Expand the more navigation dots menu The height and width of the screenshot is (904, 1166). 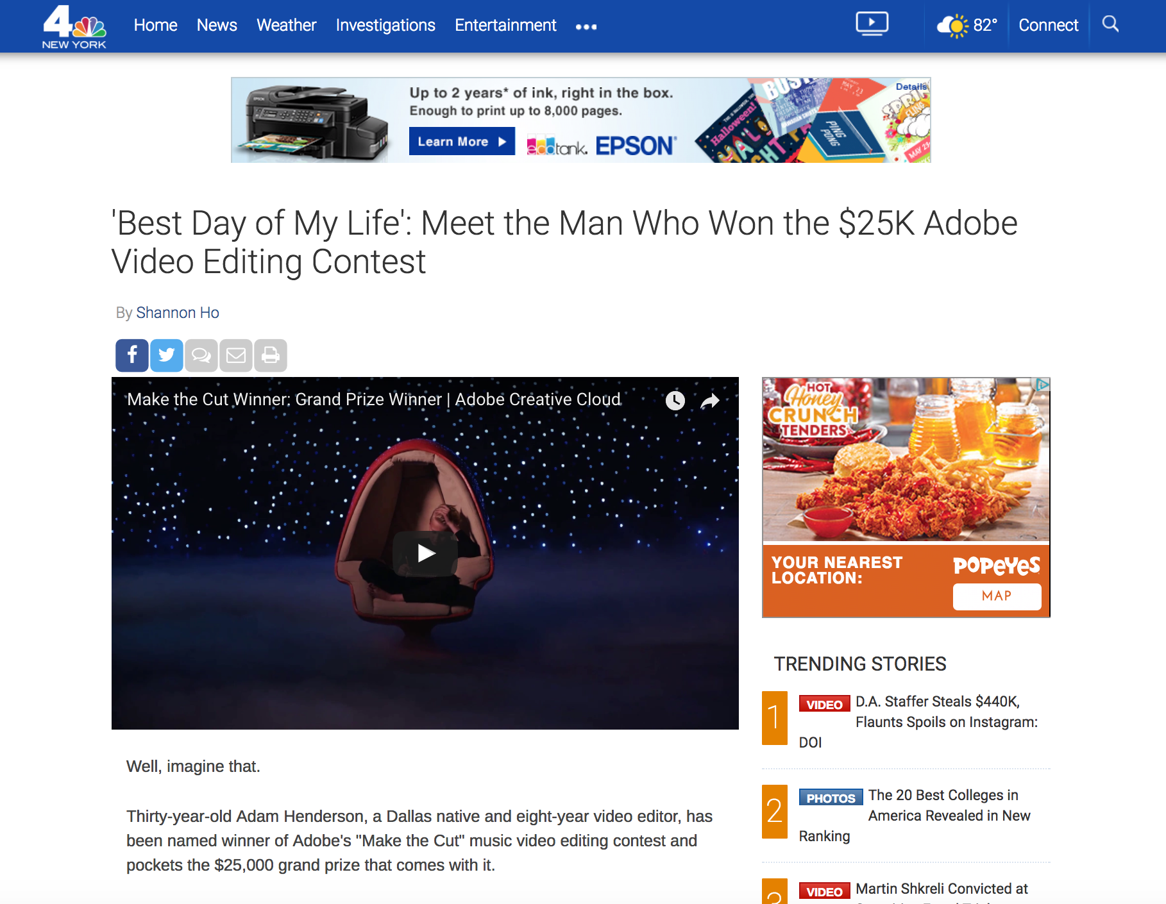tap(586, 27)
